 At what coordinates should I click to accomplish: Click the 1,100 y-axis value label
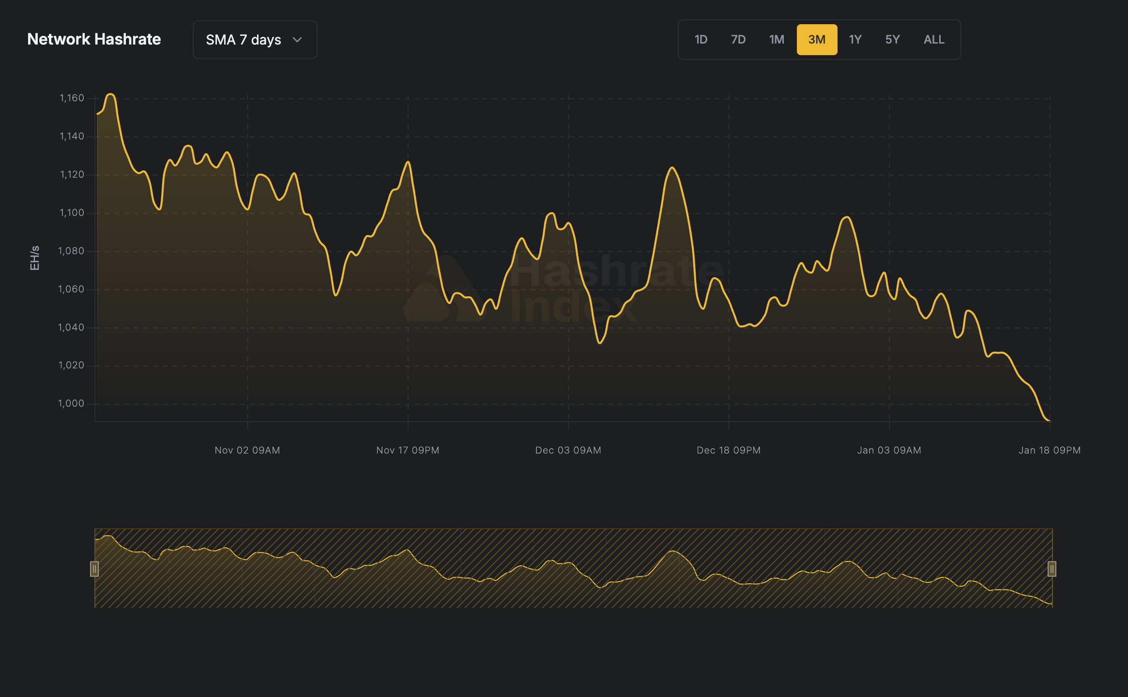[72, 212]
